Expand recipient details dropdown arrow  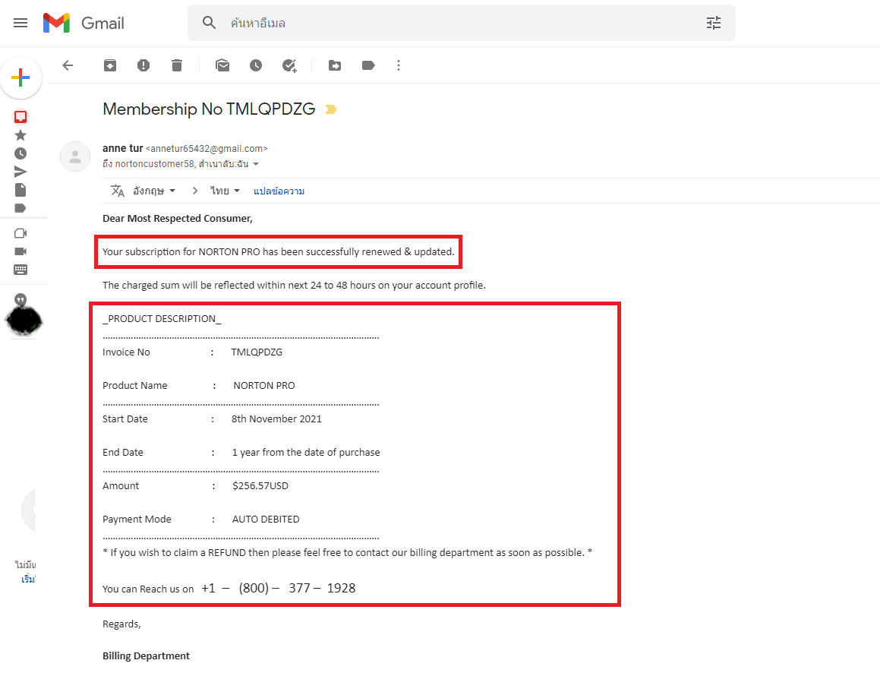coord(256,164)
